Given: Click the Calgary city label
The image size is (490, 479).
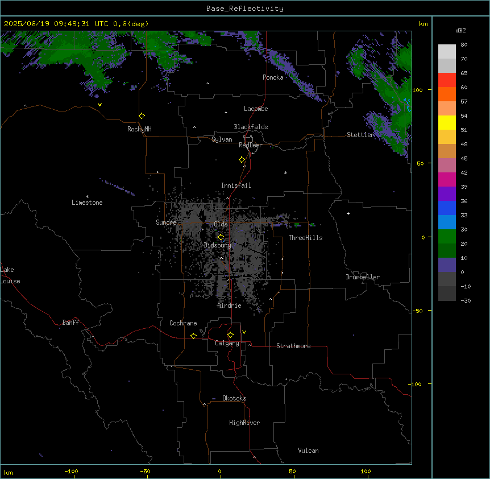Looking at the screenshot, I should [227, 343].
